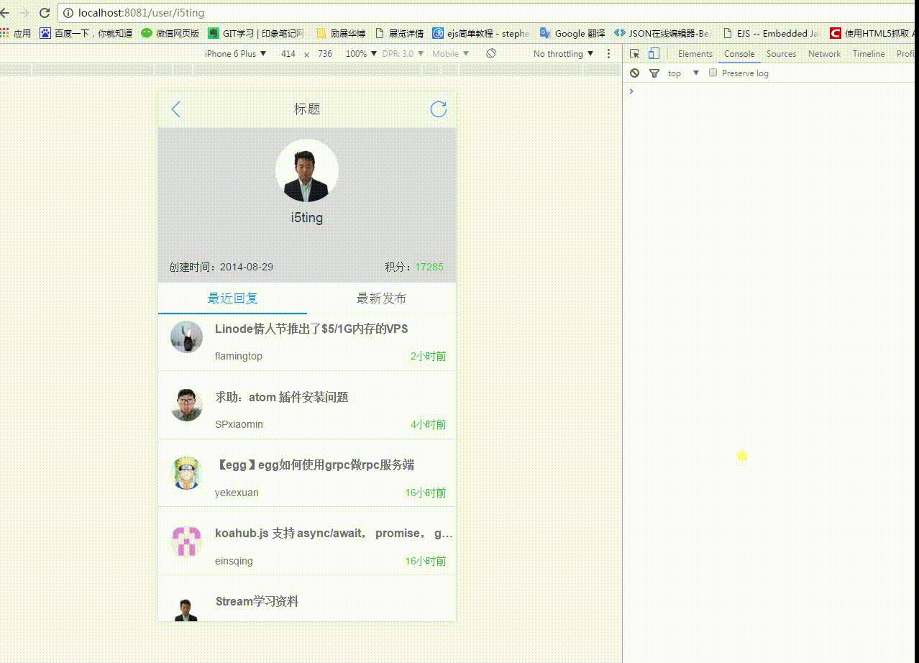Expand the No throttling dropdown
Screen dimensions: 919x663
pos(563,54)
